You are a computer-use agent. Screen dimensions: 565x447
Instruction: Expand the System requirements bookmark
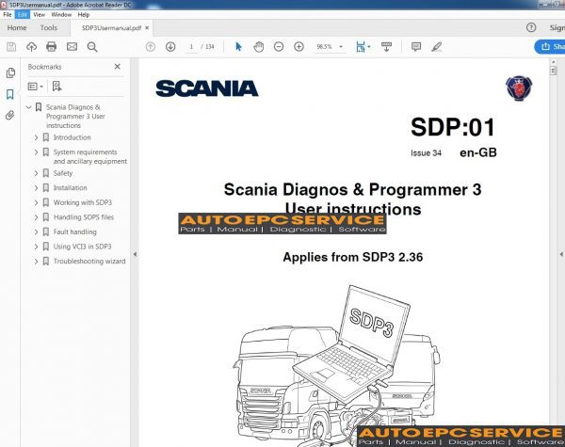36,152
